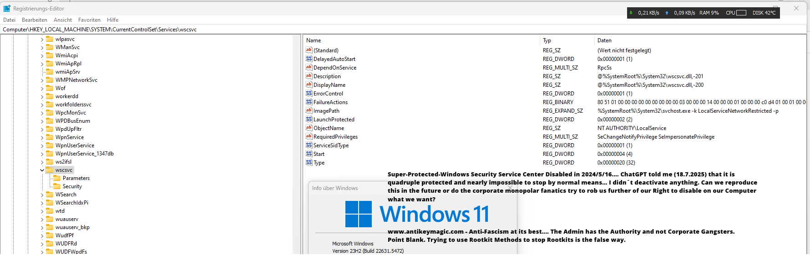Screen dimensions: 810x255
Task: Click the FailureActions binary icon
Action: 309,102
